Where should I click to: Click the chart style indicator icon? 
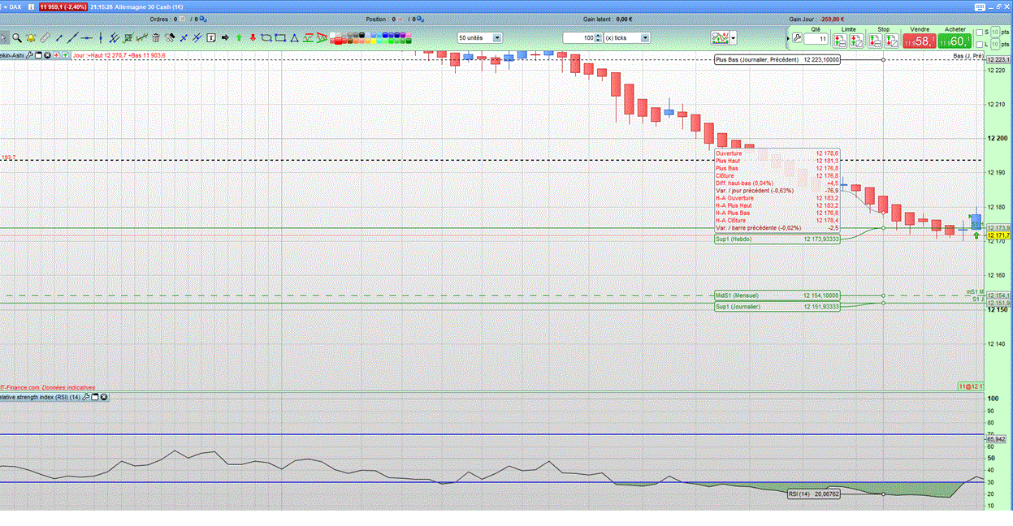pyautogui.click(x=721, y=37)
